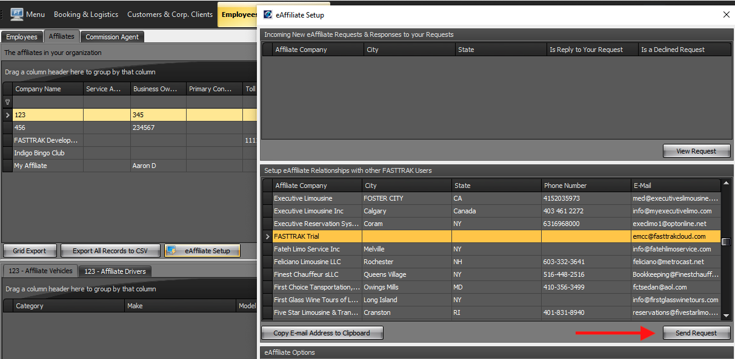
Task: Click Export All Records to CSV
Action: pyautogui.click(x=110, y=251)
